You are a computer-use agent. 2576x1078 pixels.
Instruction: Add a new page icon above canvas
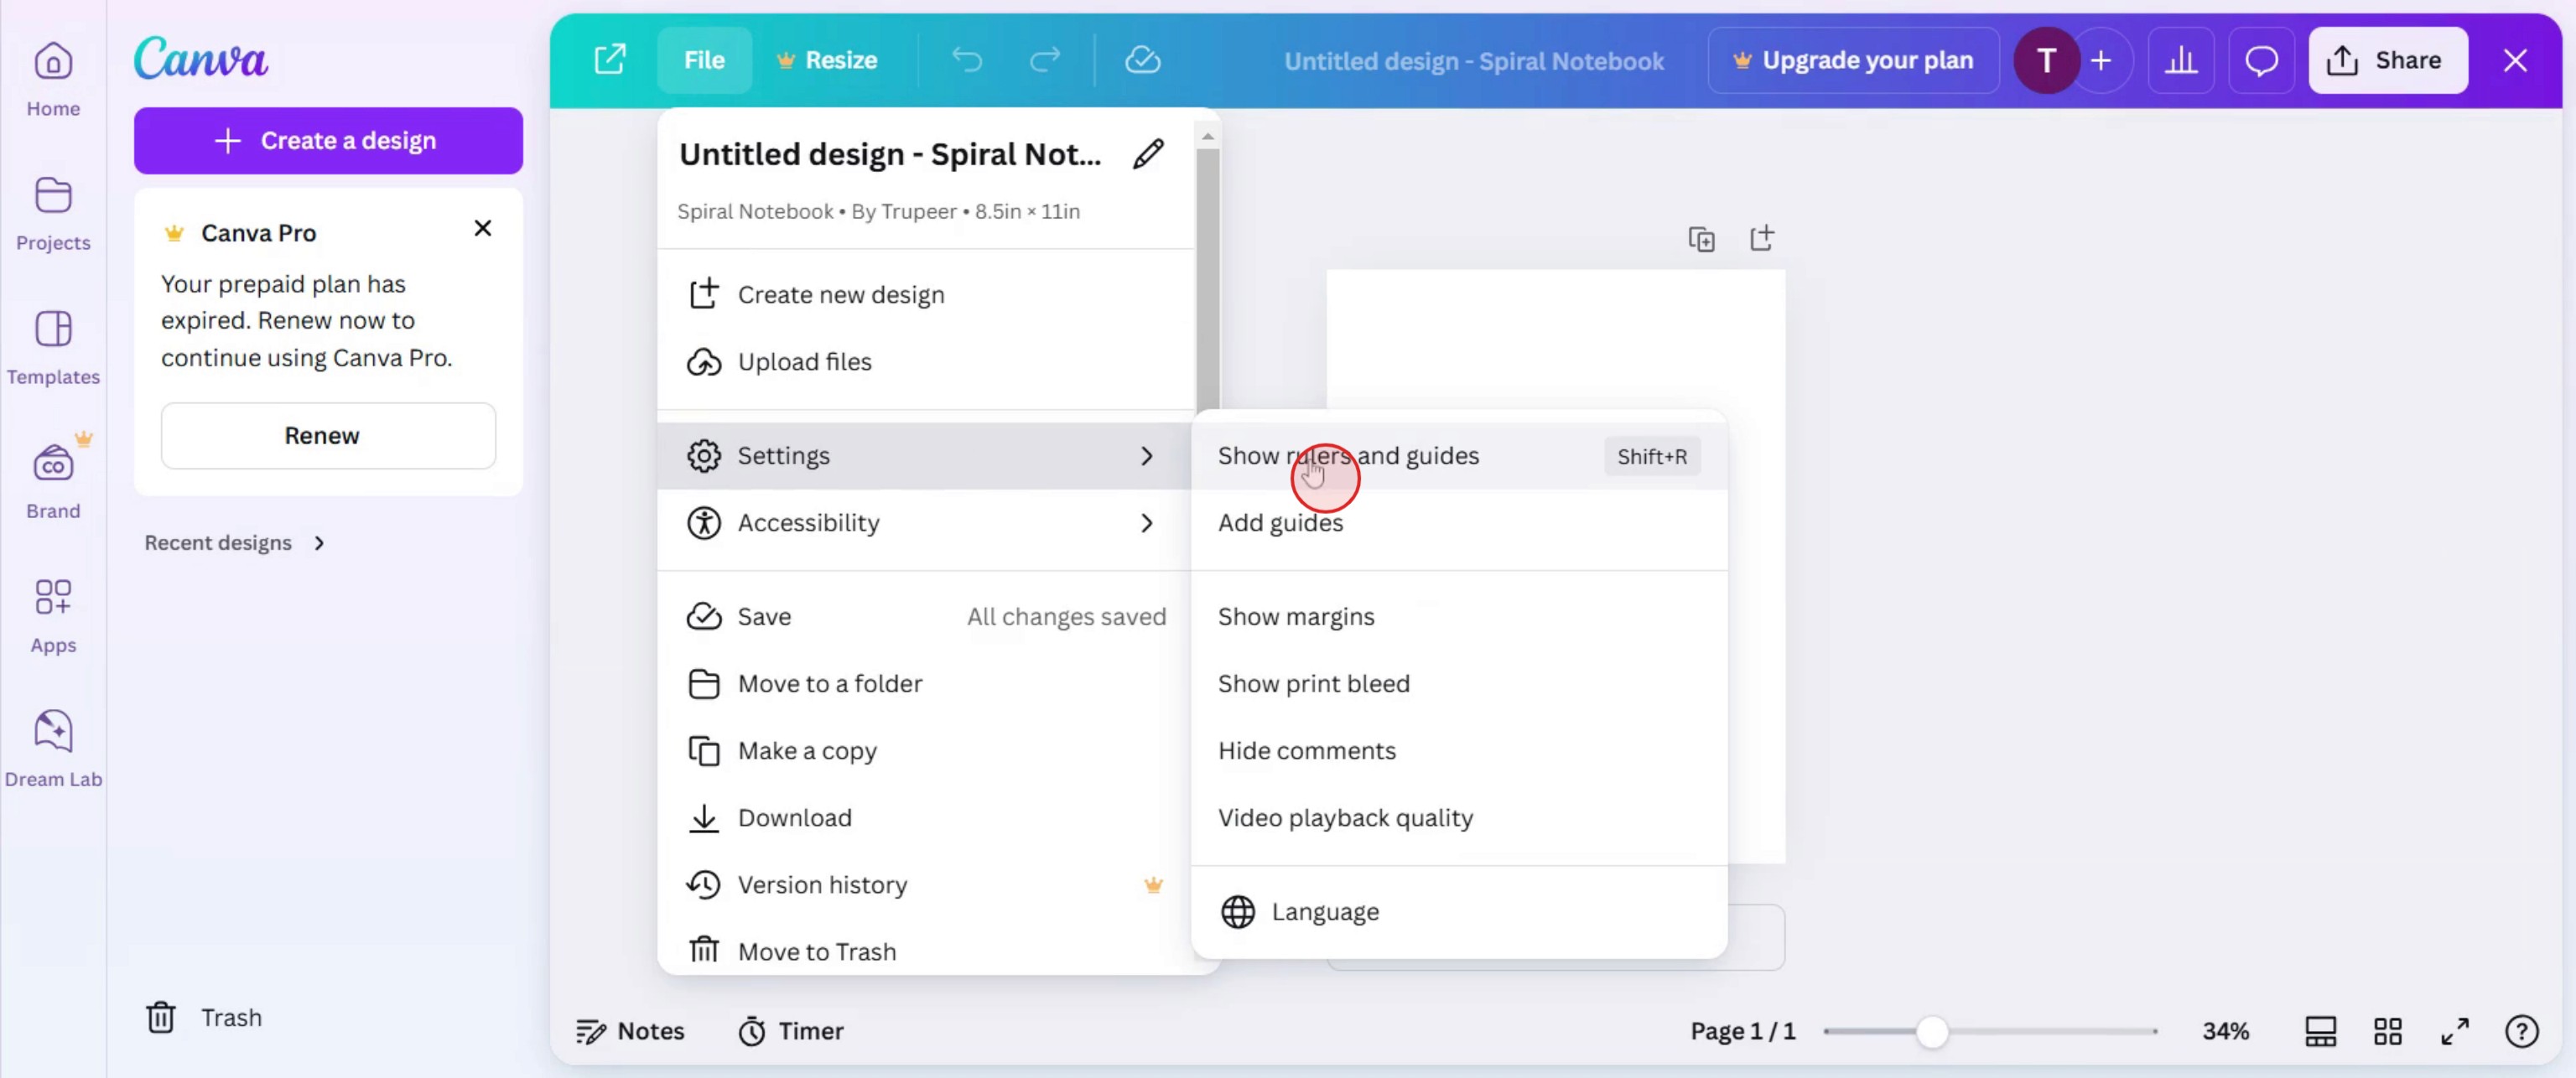tap(1761, 238)
